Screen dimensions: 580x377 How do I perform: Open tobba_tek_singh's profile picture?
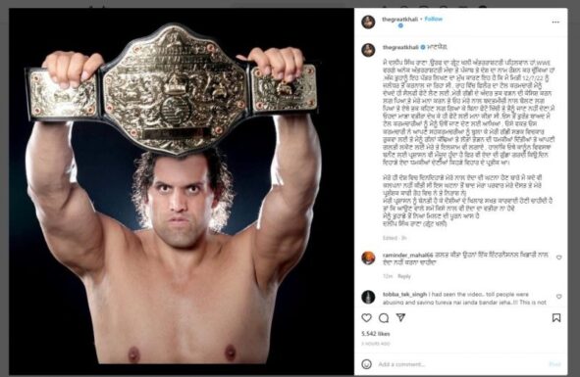[368, 297]
